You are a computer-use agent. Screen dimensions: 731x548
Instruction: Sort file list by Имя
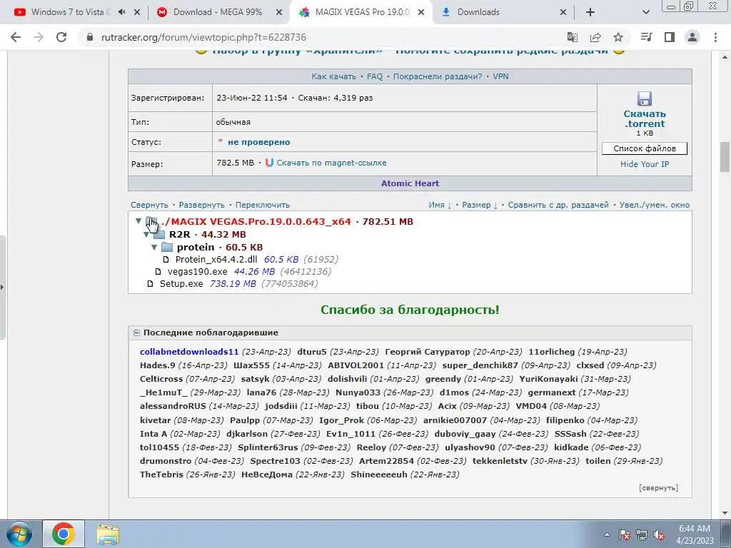tap(440, 205)
